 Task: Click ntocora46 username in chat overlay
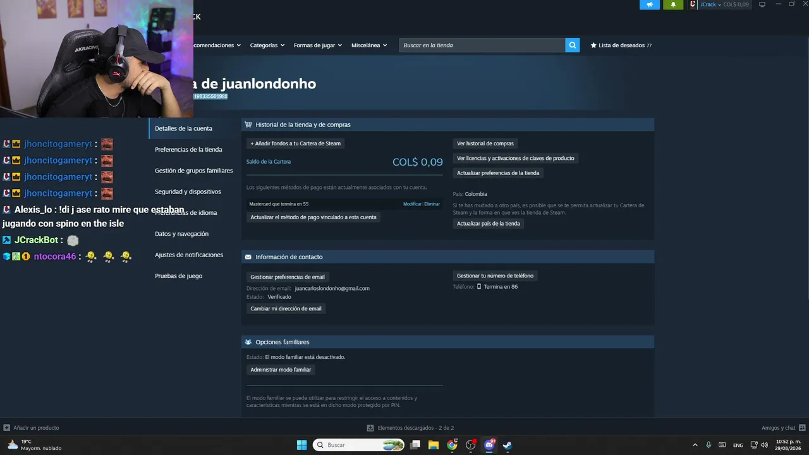point(55,257)
